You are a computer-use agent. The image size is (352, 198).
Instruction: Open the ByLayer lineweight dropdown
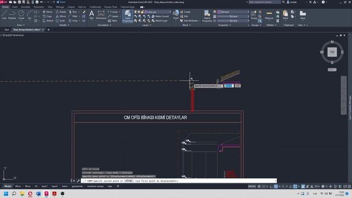point(248,16)
